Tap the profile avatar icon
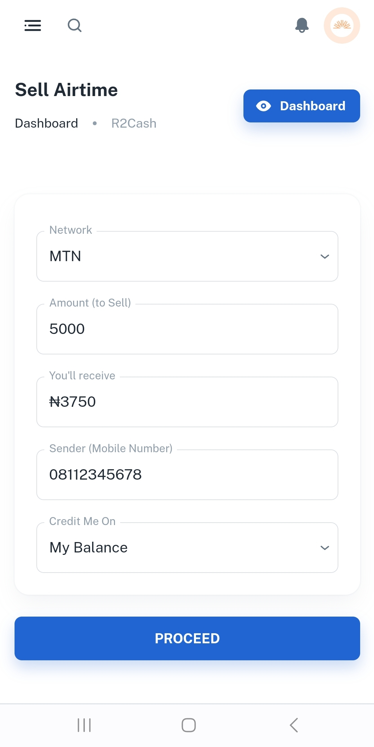Image resolution: width=374 pixels, height=747 pixels. click(342, 25)
